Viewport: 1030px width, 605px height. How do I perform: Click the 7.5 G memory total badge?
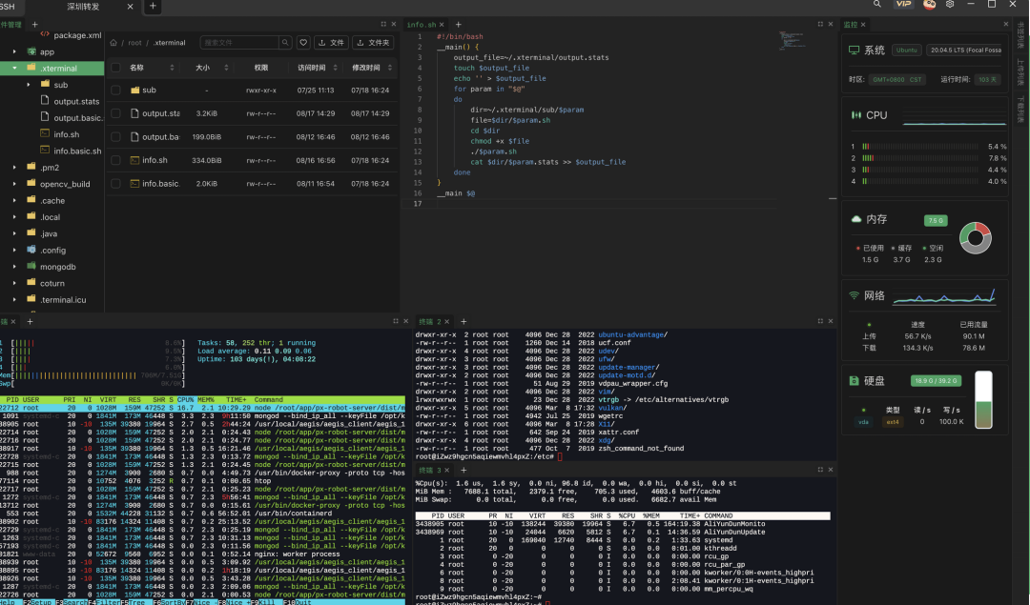[x=936, y=220]
